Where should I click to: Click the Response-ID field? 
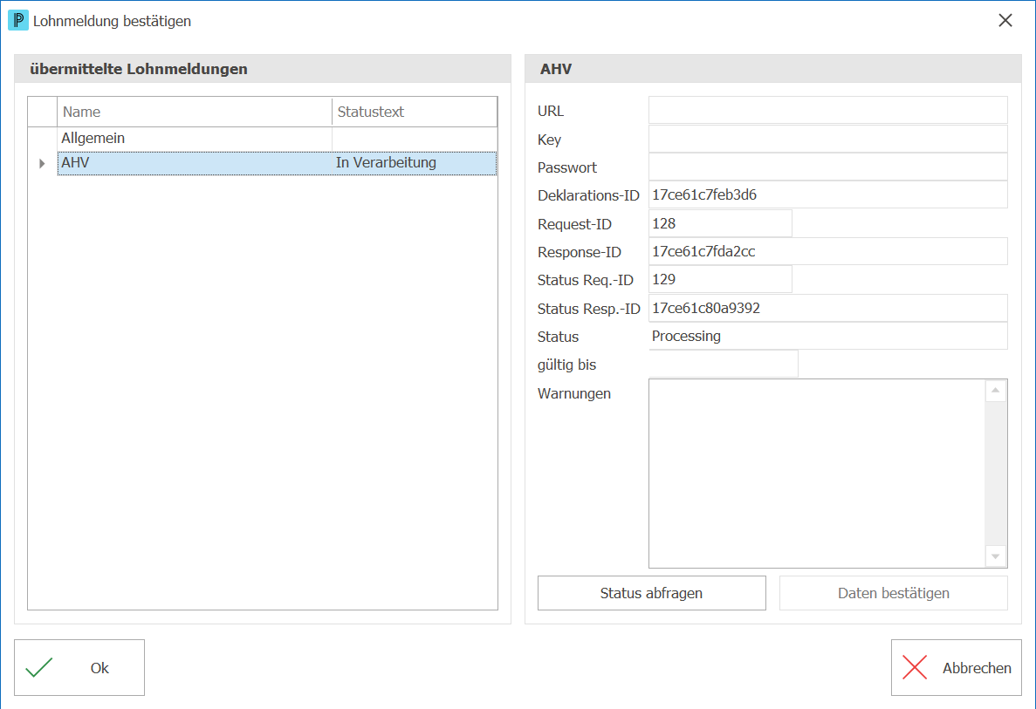point(828,251)
